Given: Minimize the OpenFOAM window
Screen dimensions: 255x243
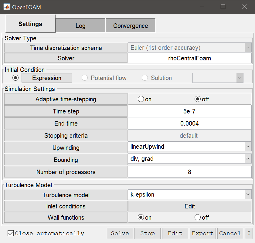Looking at the screenshot, I should [202, 7].
